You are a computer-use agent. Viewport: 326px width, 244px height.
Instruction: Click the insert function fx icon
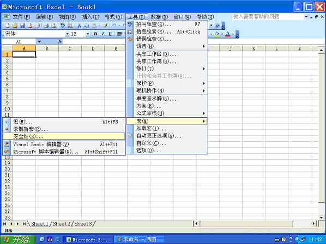pos(60,42)
